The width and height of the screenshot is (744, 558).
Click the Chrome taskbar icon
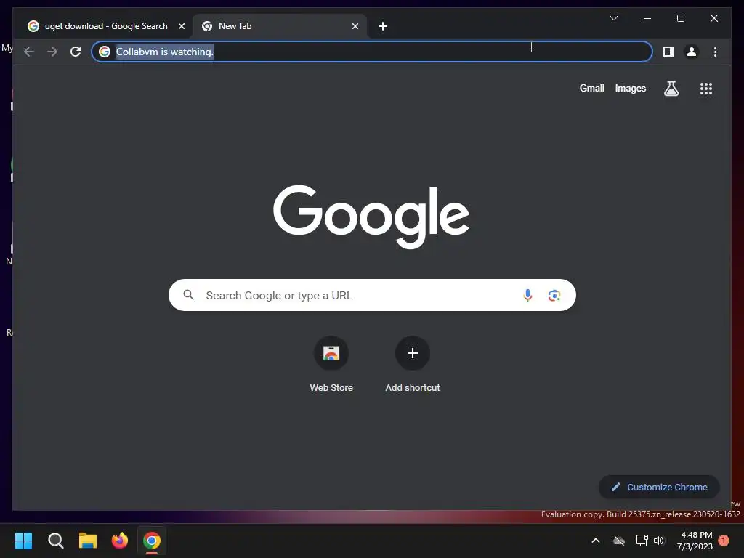pyautogui.click(x=152, y=541)
